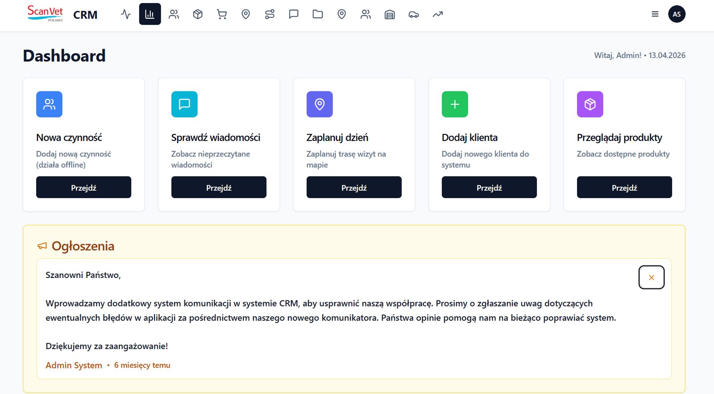Screen dimensions: 714x394
Task: Click the Dashboard page heading
Action: coord(64,56)
